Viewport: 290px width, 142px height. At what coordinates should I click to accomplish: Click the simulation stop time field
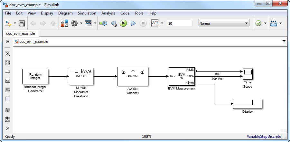(180, 24)
